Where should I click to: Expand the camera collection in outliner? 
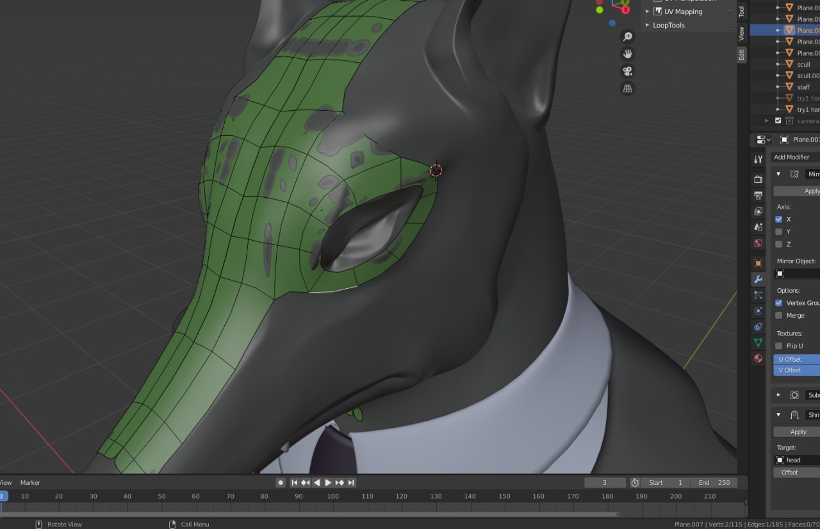coord(767,120)
